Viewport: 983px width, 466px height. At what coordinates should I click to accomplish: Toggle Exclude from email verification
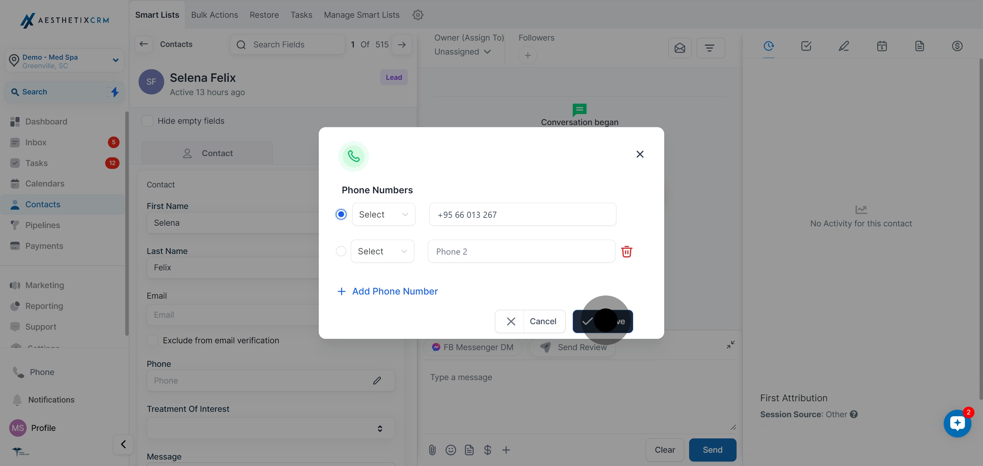(x=152, y=340)
